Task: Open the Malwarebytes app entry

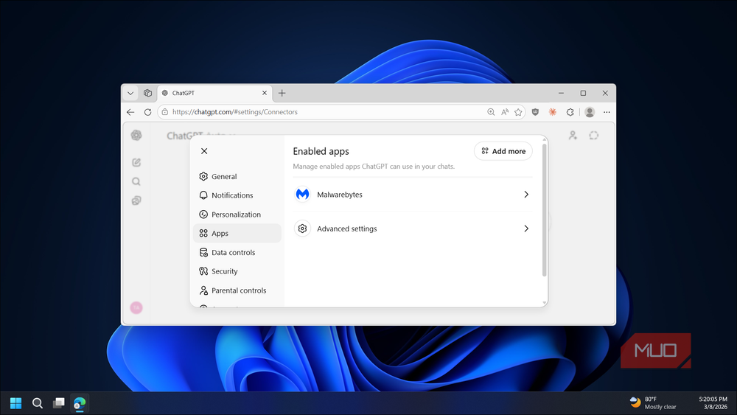Action: pos(413,194)
